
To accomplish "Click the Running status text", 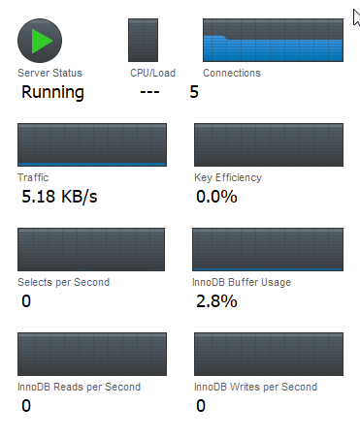I will [x=52, y=92].
